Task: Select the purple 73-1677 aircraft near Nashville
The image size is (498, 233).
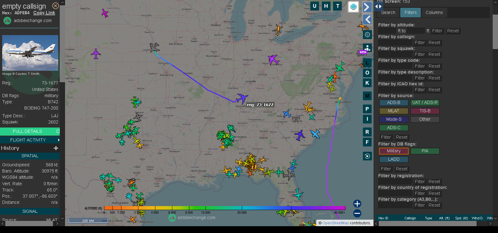Action: point(242,98)
